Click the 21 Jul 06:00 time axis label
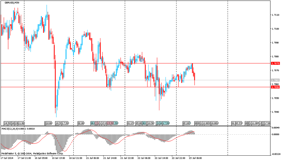The height and width of the screenshot is (161, 282). (x=92, y=158)
